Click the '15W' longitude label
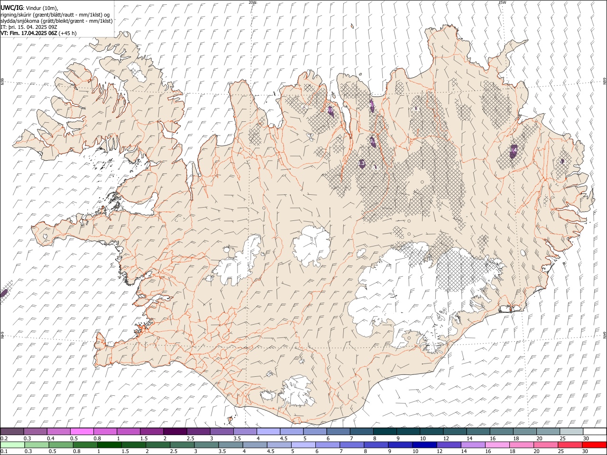This screenshot has width=607, height=455. 502,2
